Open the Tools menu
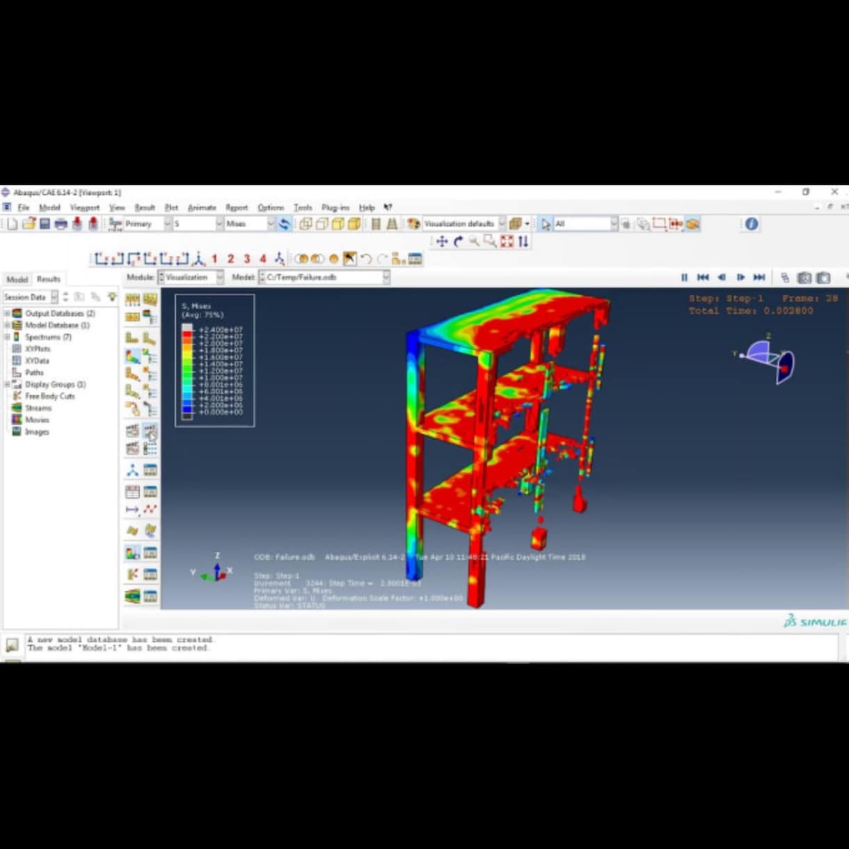 [303, 207]
